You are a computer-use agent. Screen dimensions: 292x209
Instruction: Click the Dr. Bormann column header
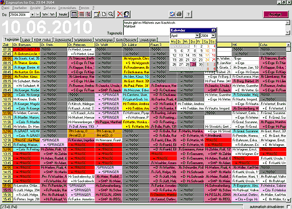27,45
